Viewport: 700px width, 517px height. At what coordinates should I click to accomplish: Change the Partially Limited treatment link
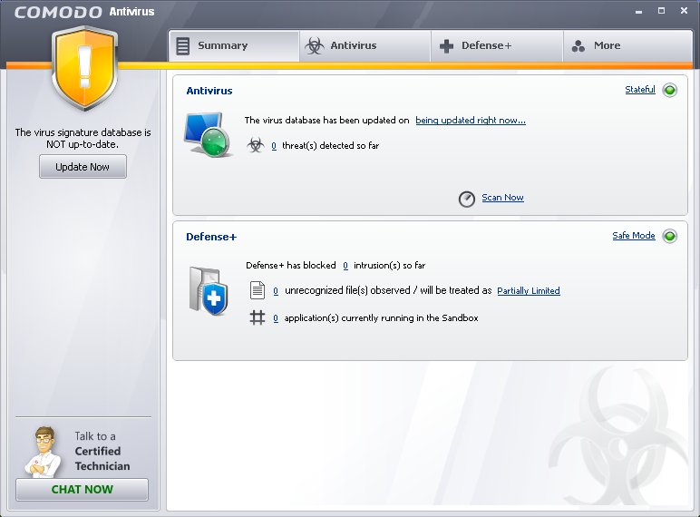tap(529, 290)
